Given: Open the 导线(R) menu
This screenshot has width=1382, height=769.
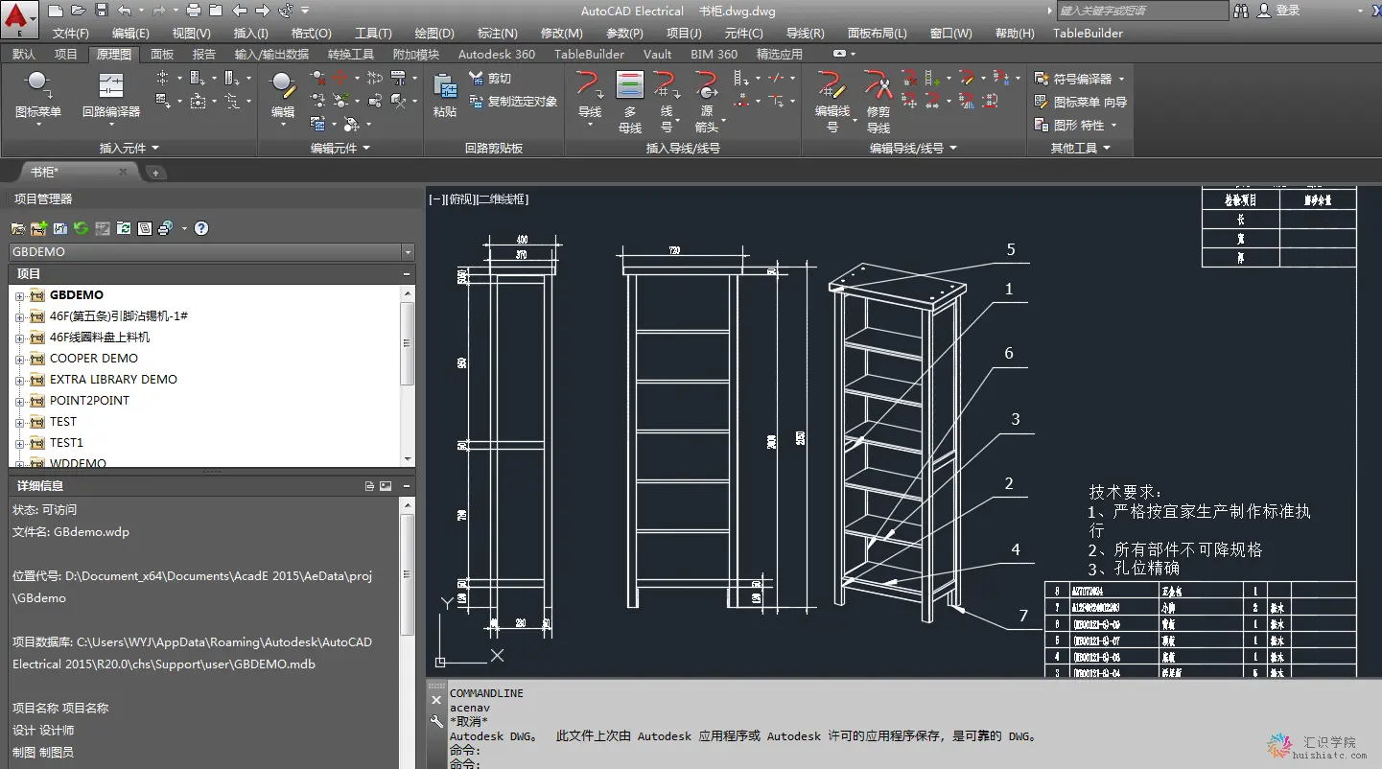Looking at the screenshot, I should click(805, 34).
